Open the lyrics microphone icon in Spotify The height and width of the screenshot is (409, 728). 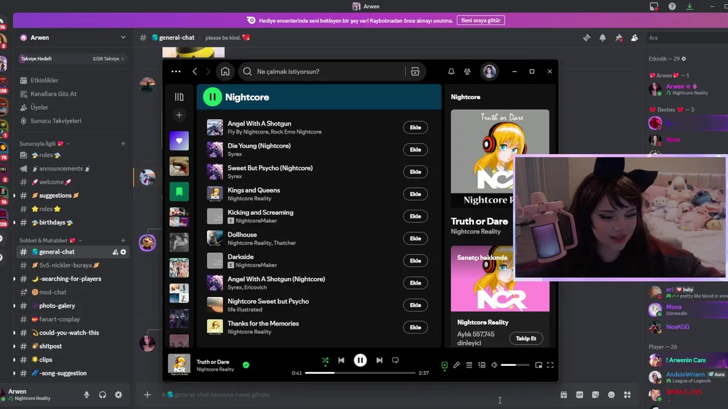pyautogui.click(x=456, y=365)
